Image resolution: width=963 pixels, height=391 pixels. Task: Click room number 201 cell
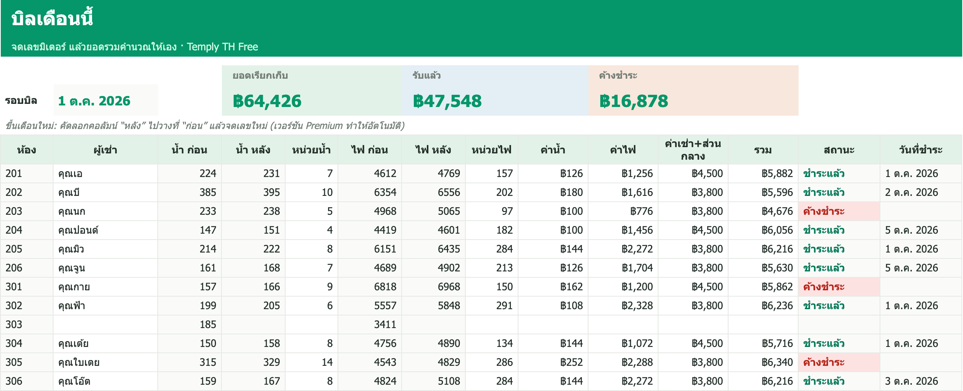(x=27, y=173)
